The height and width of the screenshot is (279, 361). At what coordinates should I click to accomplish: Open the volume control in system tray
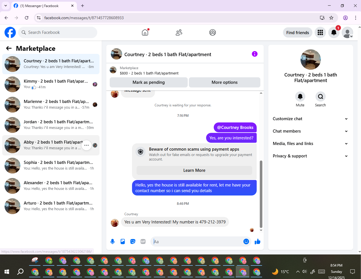(304, 272)
